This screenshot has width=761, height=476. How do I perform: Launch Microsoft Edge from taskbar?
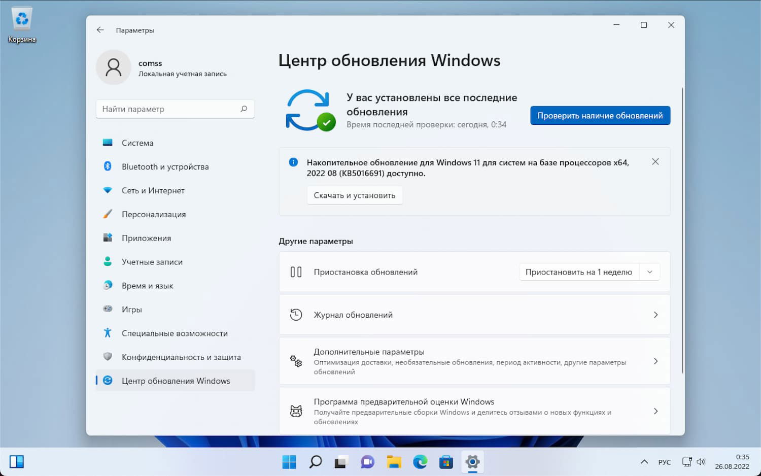[x=420, y=462]
